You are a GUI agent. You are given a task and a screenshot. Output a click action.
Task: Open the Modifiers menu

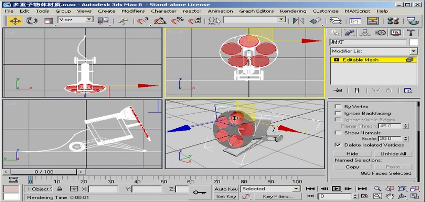coord(133,11)
